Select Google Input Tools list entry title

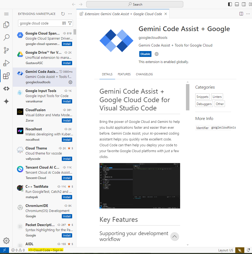point(41,91)
